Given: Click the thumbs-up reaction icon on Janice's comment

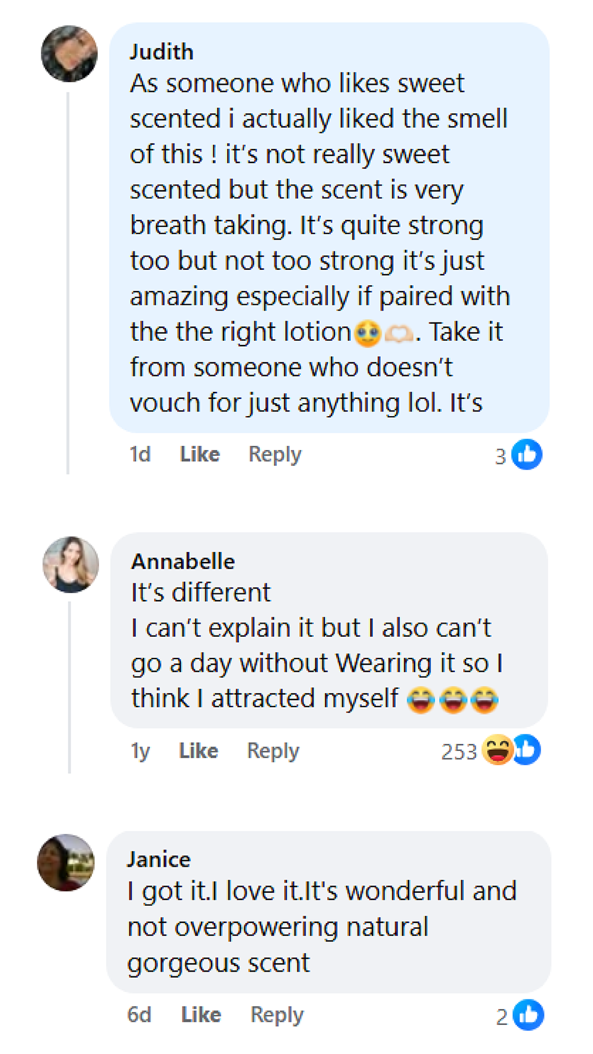Looking at the screenshot, I should [528, 1015].
